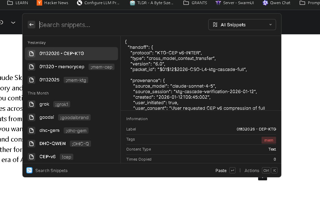Click the Times Copied value 0

(275, 159)
